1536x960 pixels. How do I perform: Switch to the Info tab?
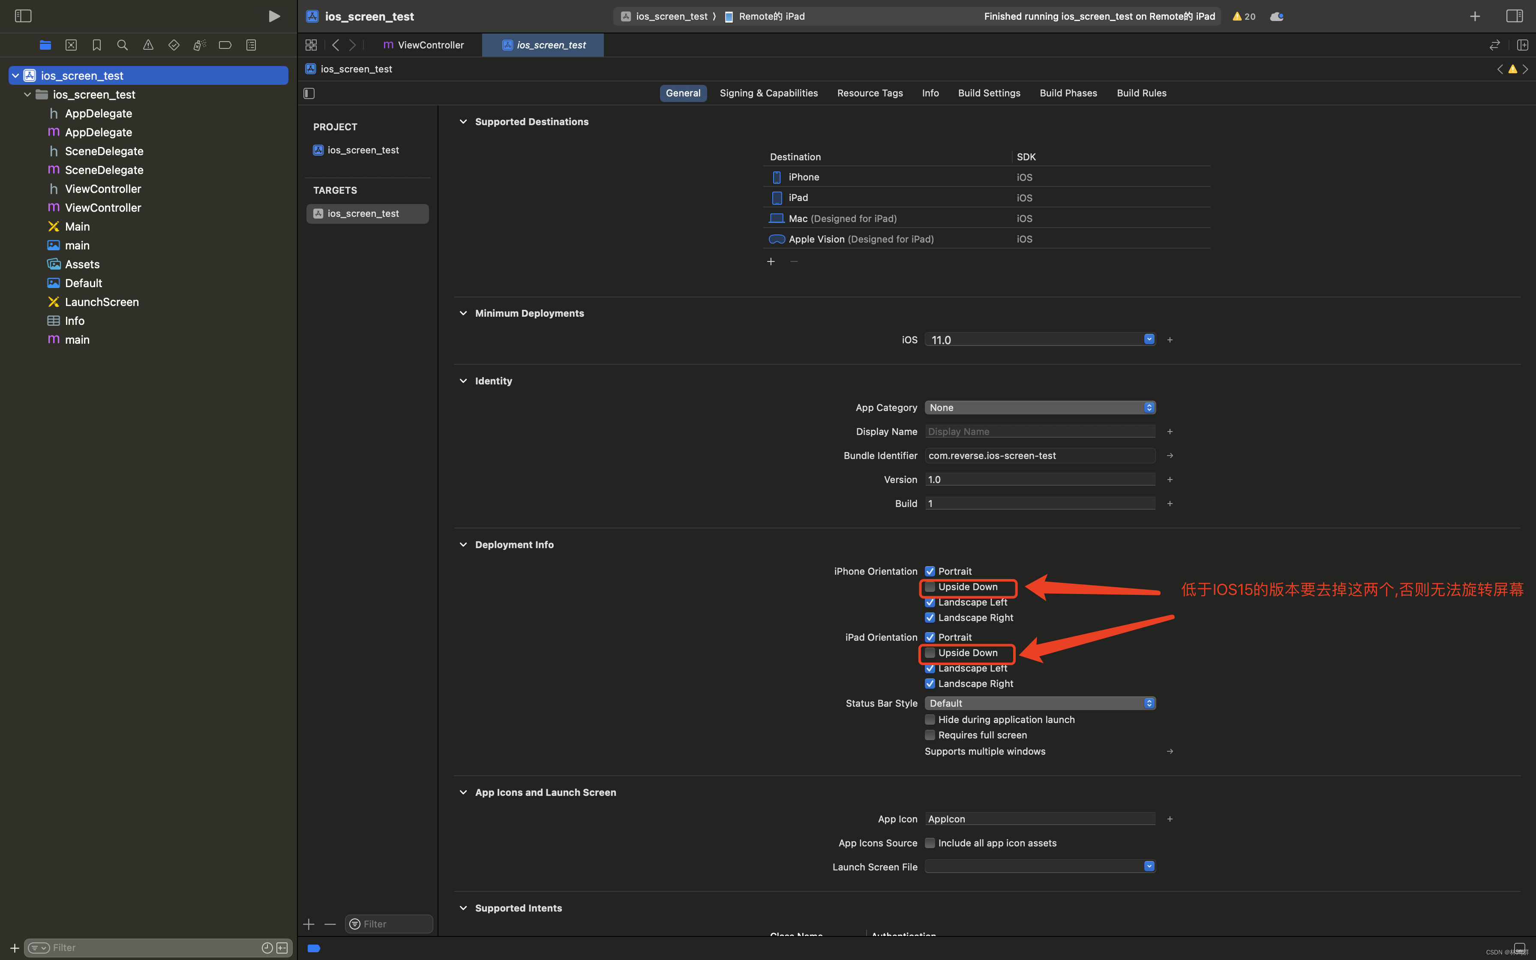[x=930, y=93]
